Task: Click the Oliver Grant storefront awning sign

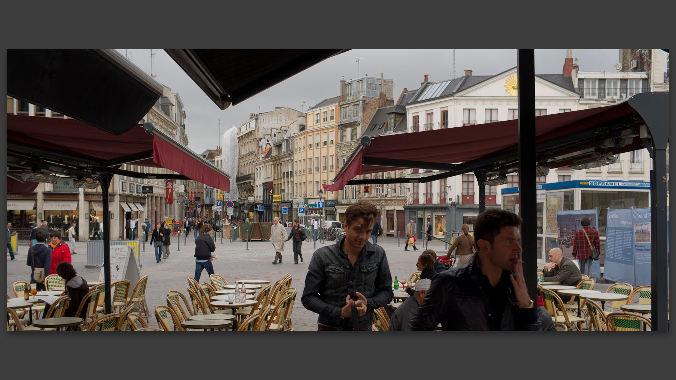Action: [60, 205]
